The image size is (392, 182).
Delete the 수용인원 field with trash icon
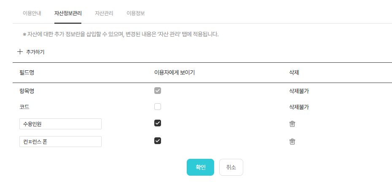click(x=292, y=124)
